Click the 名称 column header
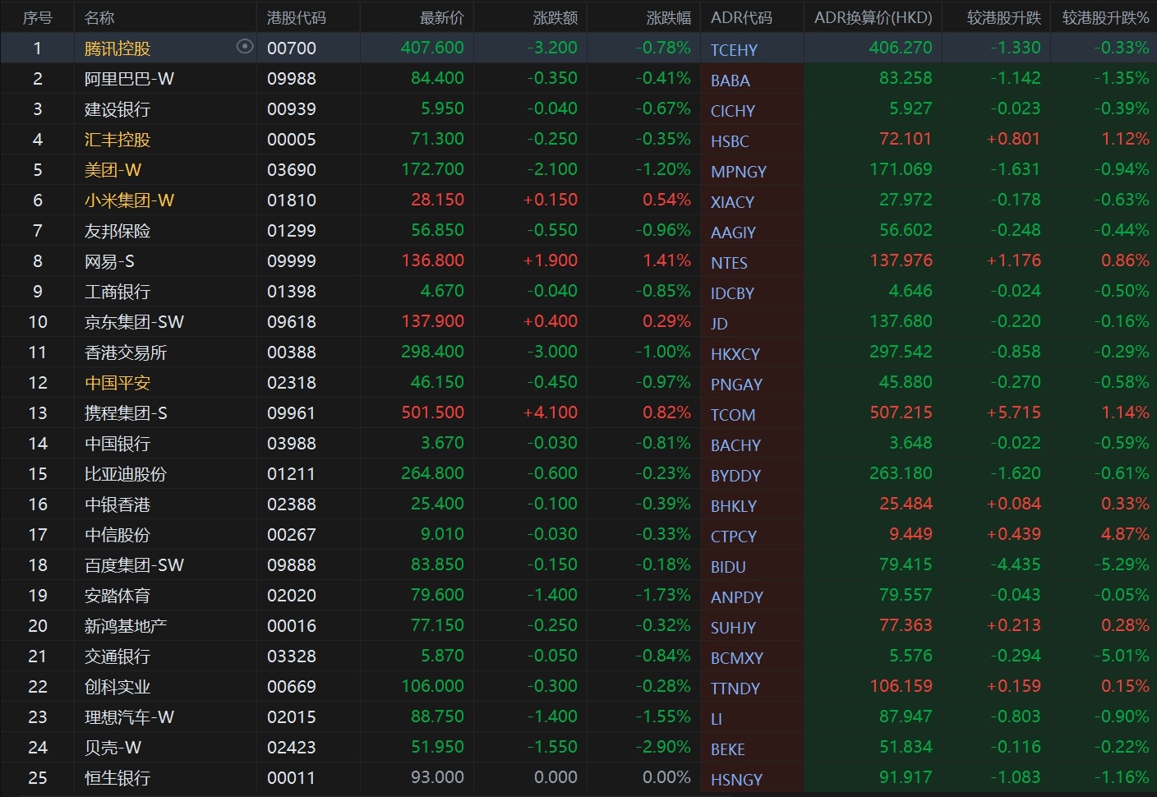Image resolution: width=1157 pixels, height=797 pixels. [x=99, y=17]
